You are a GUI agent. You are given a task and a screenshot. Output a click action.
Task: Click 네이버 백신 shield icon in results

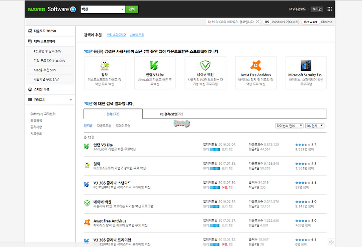click(87, 203)
